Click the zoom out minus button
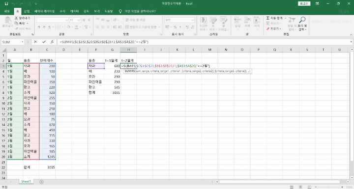 (x=316, y=187)
